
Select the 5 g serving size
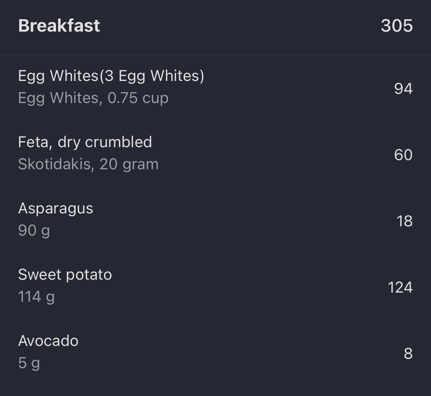point(29,363)
